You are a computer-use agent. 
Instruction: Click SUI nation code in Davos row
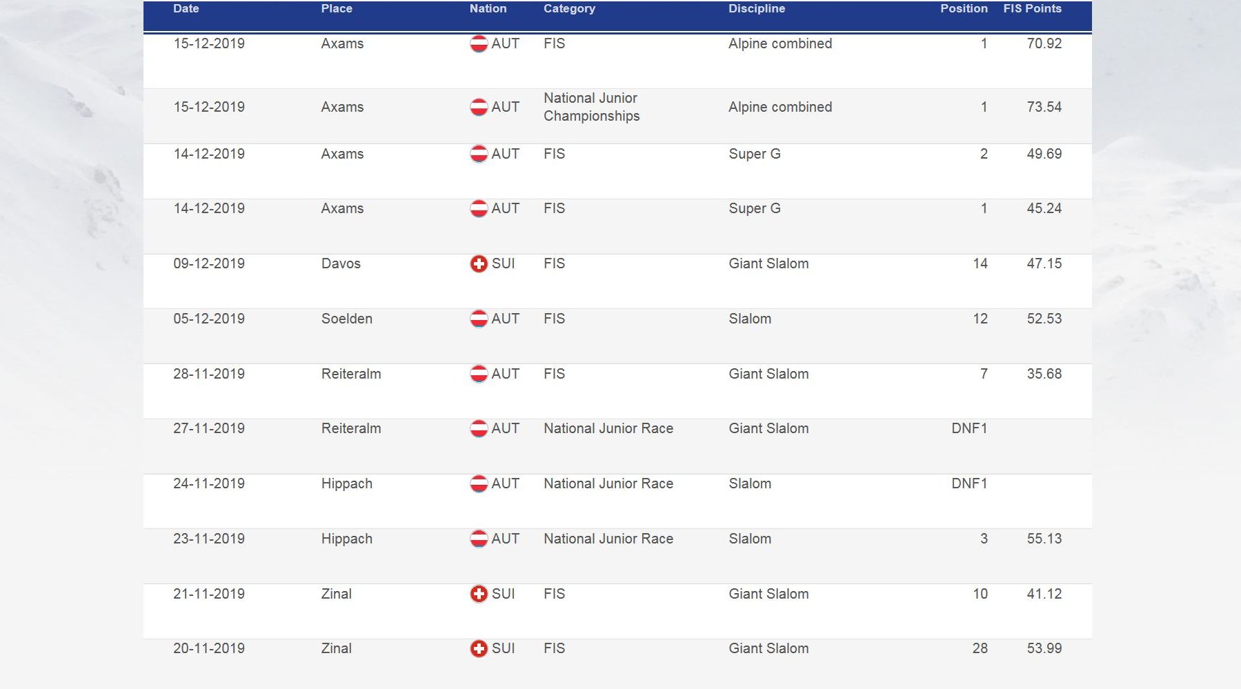click(503, 263)
